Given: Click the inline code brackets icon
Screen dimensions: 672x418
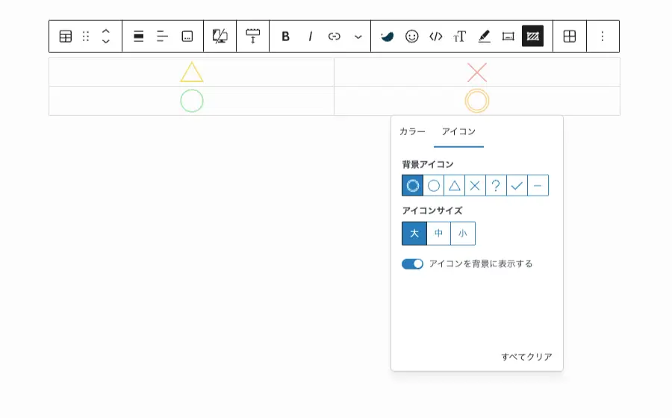Looking at the screenshot, I should coord(436,37).
